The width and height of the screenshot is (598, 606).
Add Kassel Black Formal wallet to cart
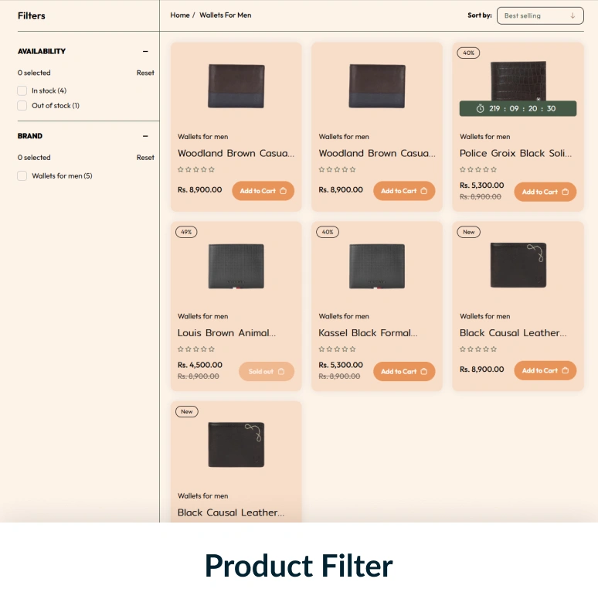[404, 371]
